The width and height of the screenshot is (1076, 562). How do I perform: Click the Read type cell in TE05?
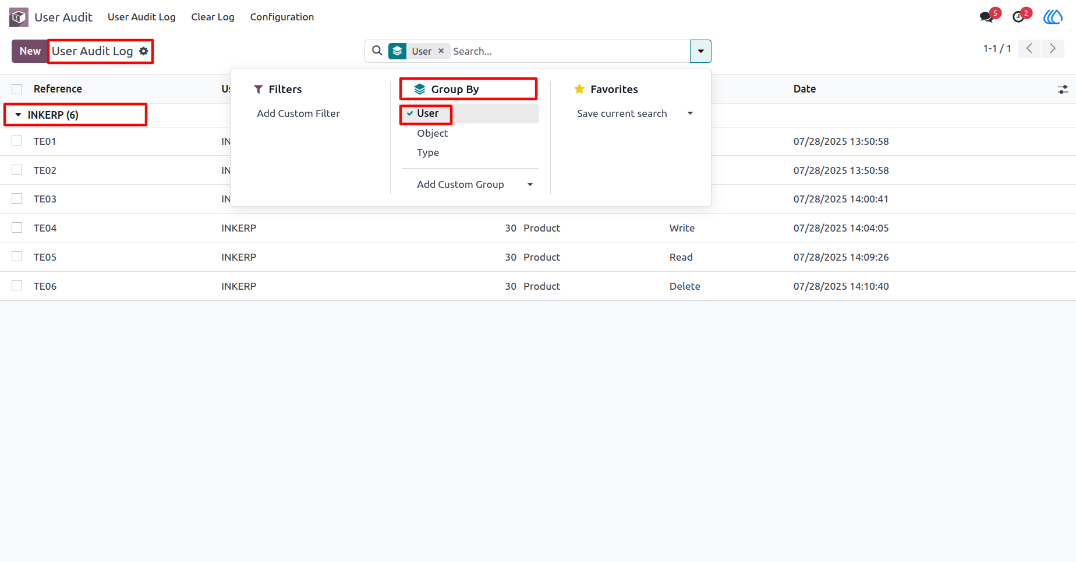coord(681,257)
